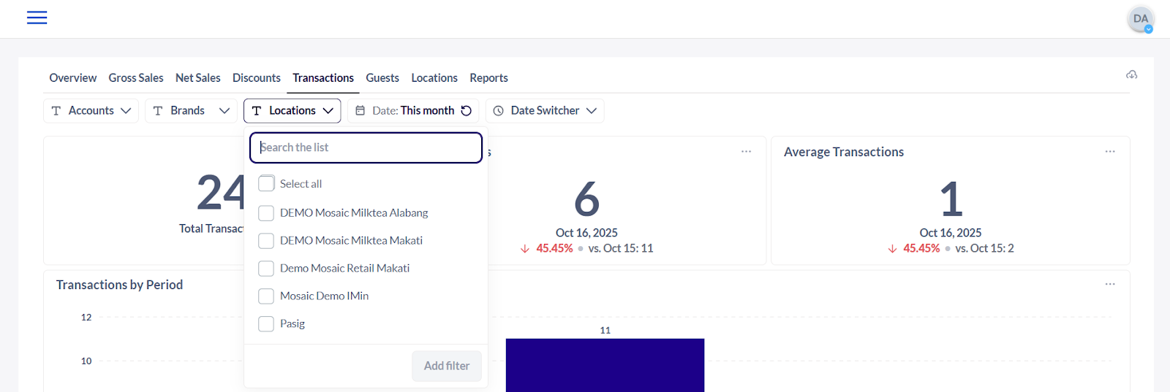Image resolution: width=1170 pixels, height=392 pixels.
Task: Open Average Transactions card options menu
Action: [x=1109, y=152]
